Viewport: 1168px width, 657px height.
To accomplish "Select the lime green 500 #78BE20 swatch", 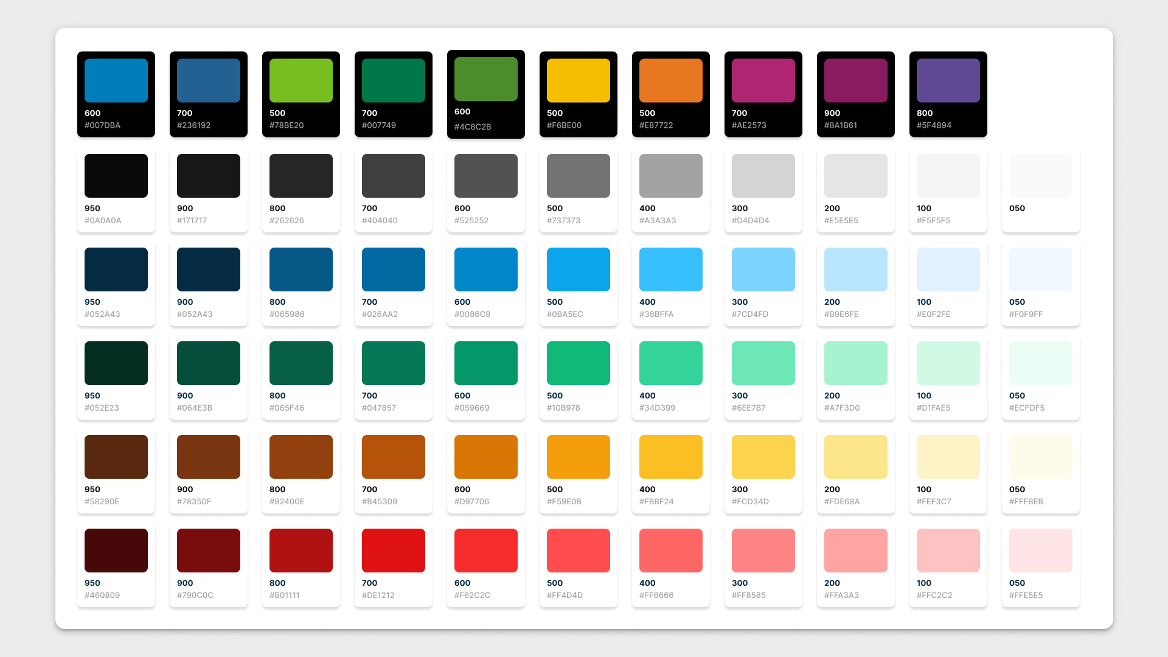I will coord(301,80).
